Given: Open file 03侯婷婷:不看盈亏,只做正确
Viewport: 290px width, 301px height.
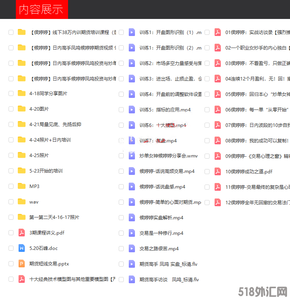Looking at the screenshot, I should [x=258, y=63].
